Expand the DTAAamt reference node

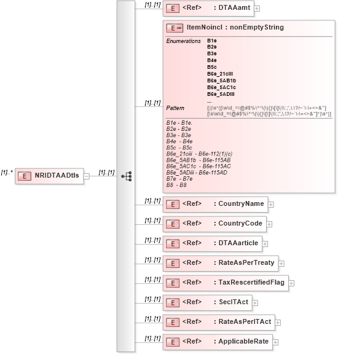257,9
